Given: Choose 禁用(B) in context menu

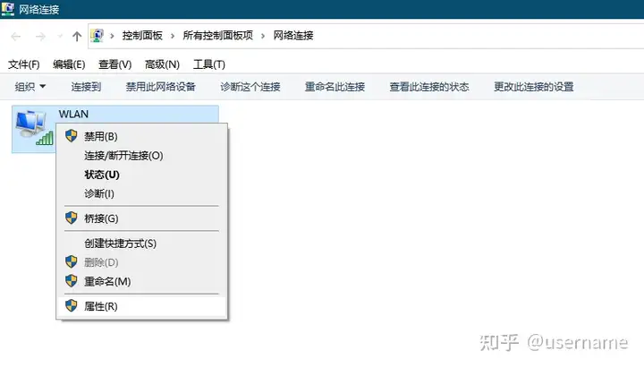Looking at the screenshot, I should [142, 136].
